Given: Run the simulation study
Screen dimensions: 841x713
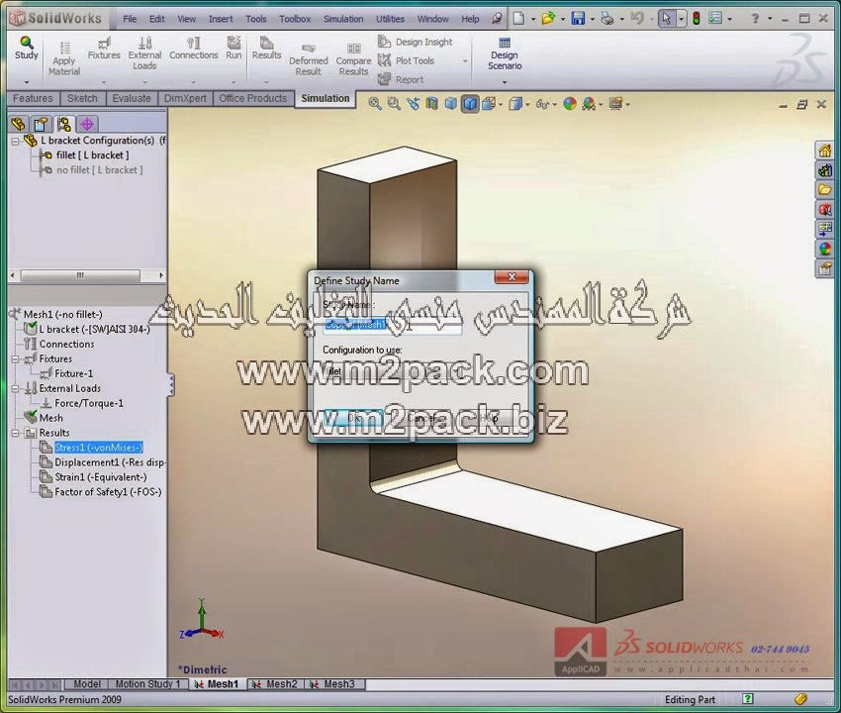Looking at the screenshot, I should 234,49.
